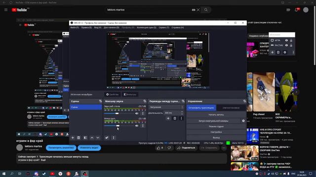Add a scene transition with plus icon
Image resolution: width=316 pixels, height=177 pixels.
(x=168, y=118)
